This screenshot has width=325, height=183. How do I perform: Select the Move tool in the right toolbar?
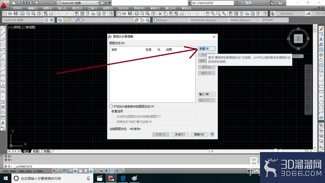click(321, 55)
